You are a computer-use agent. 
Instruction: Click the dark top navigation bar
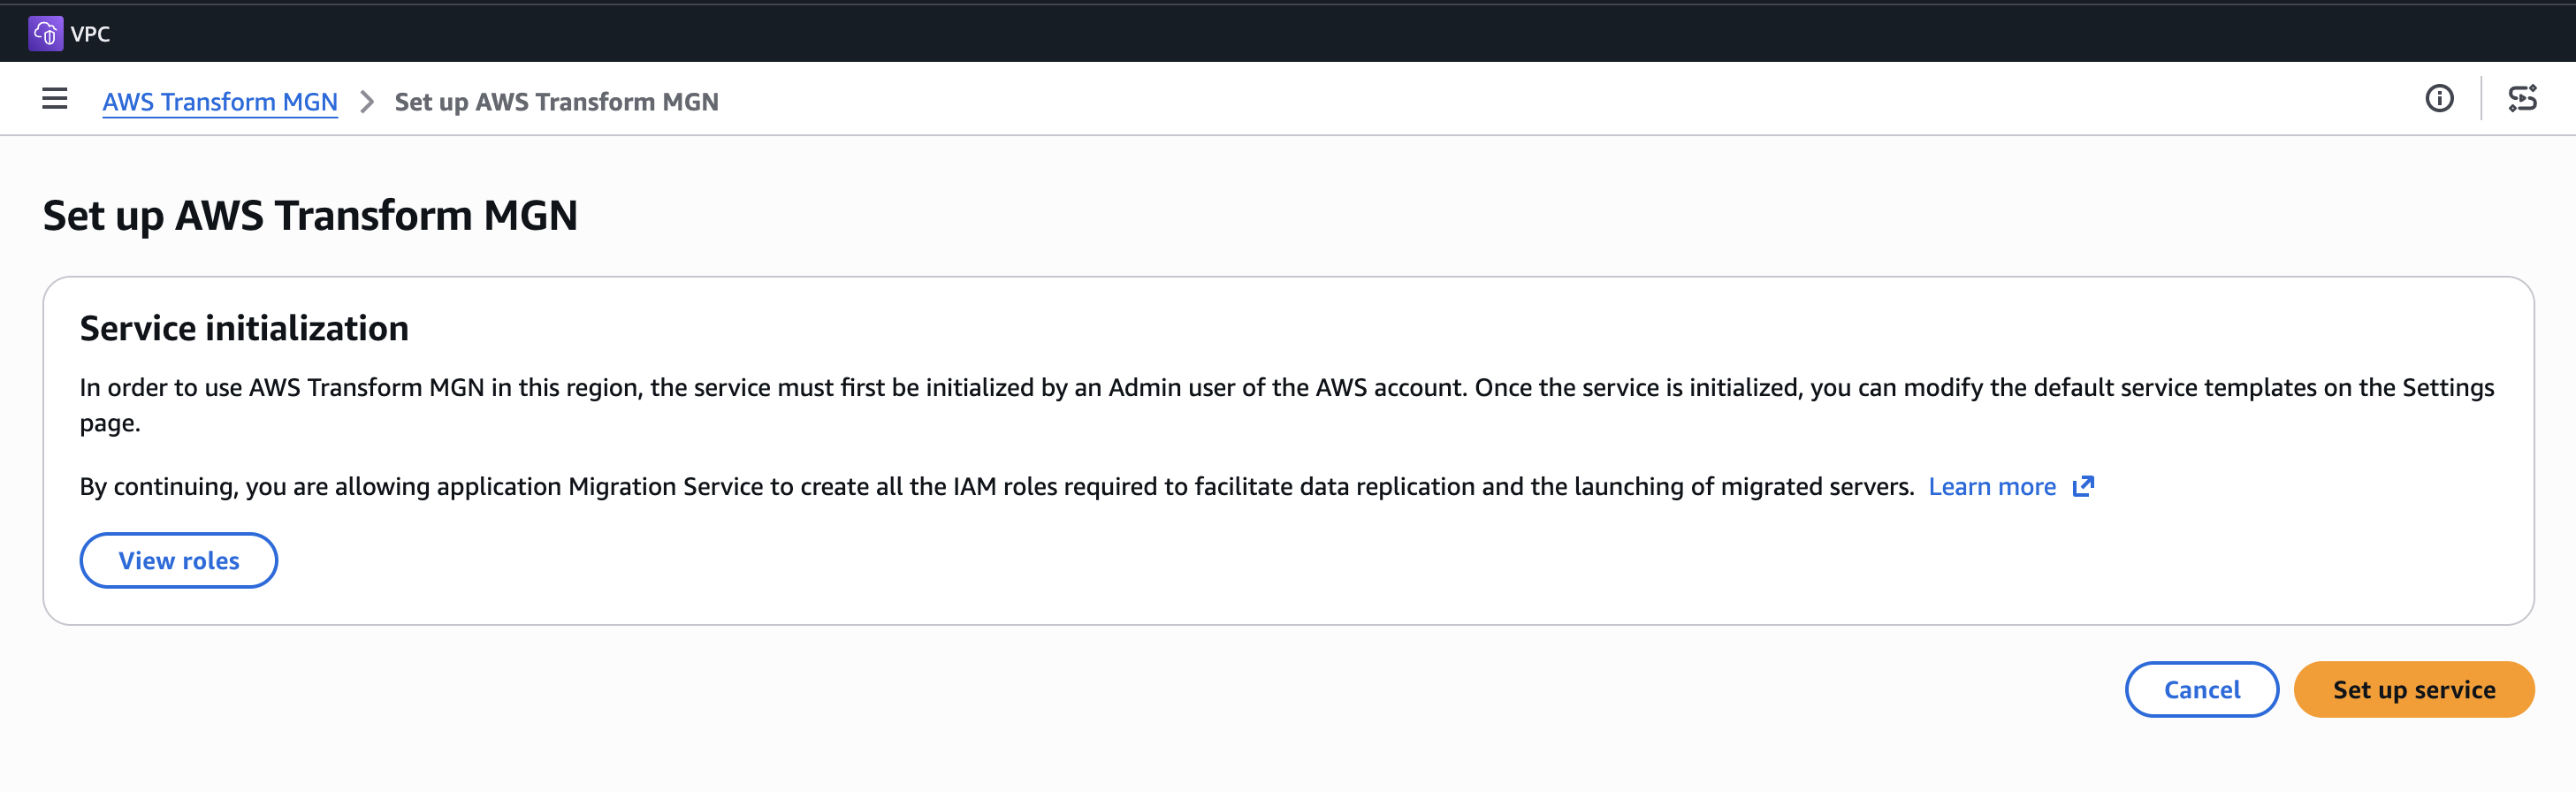(1300, 33)
